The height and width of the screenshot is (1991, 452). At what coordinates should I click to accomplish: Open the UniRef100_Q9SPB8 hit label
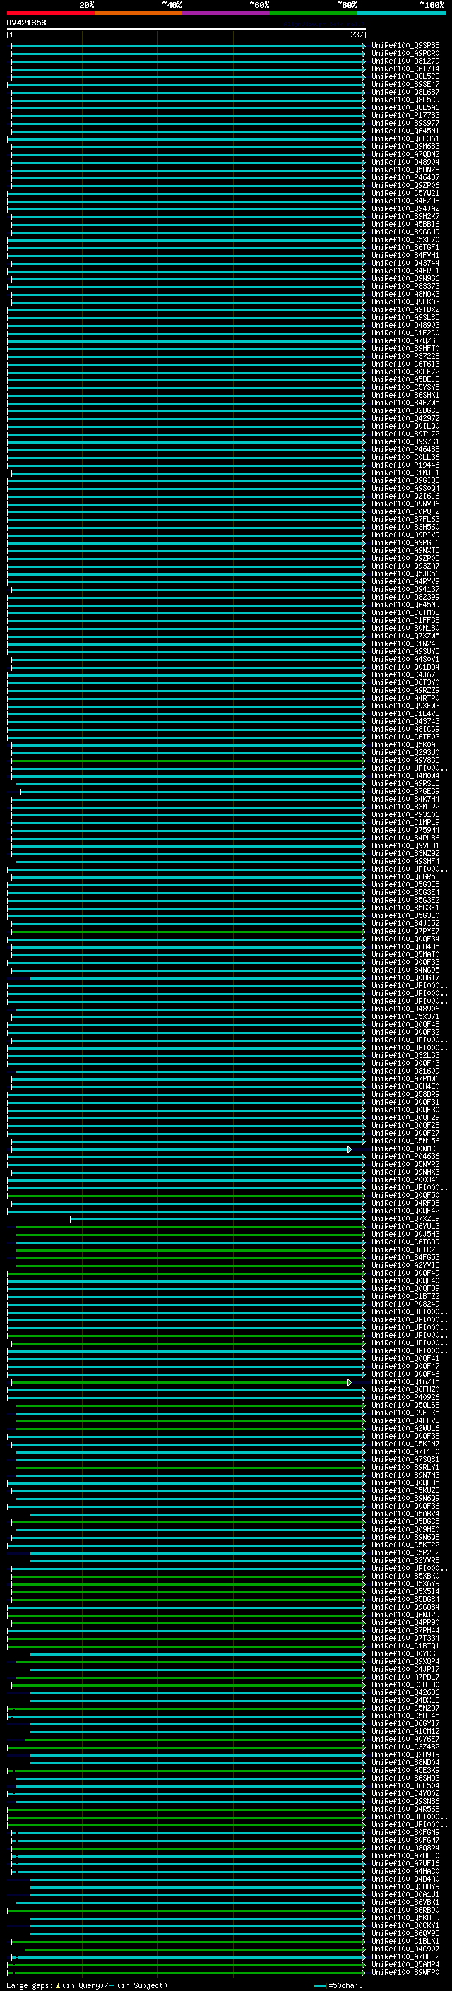tap(405, 46)
